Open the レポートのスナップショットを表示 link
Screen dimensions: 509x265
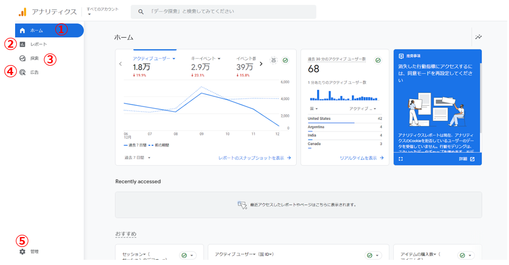254,157
